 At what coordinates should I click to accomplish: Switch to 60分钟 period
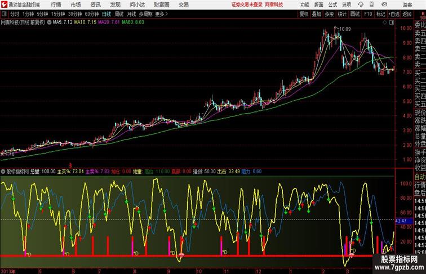click(92, 14)
